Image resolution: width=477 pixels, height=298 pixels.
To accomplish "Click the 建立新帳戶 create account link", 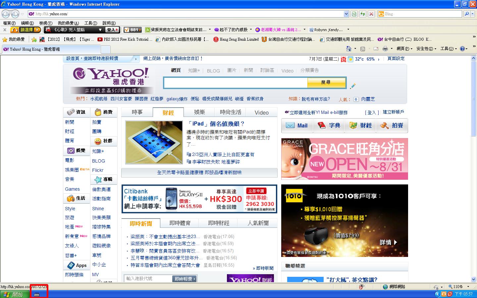I will [394, 112].
